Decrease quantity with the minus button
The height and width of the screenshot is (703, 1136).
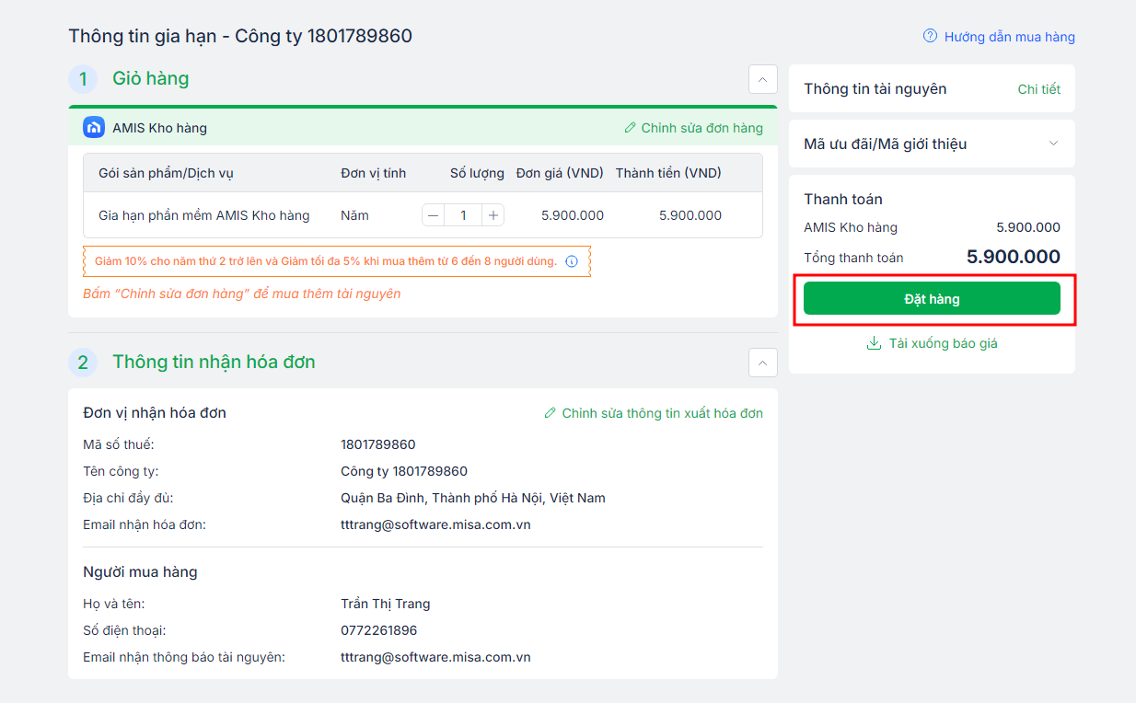[x=434, y=215]
